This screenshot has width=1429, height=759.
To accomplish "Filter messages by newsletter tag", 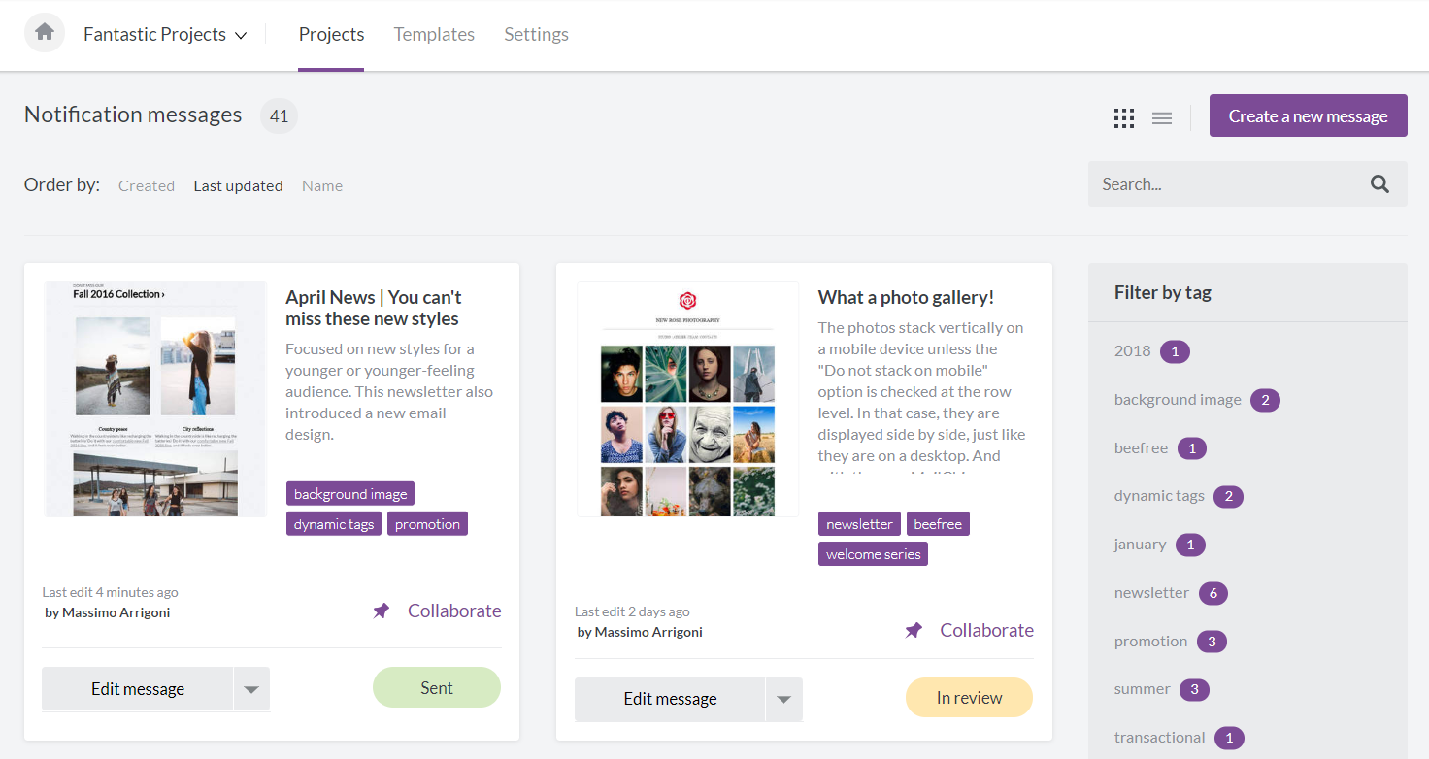I will coord(1151,592).
